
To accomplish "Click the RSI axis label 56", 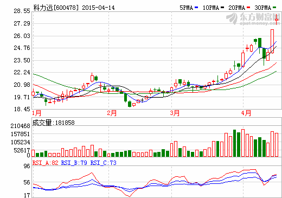I will (x=27, y=182).
